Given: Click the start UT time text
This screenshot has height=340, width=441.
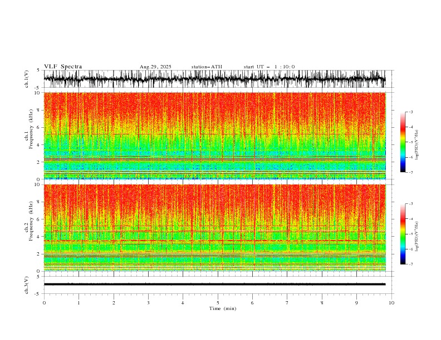Looking at the screenshot, I should [x=269, y=67].
